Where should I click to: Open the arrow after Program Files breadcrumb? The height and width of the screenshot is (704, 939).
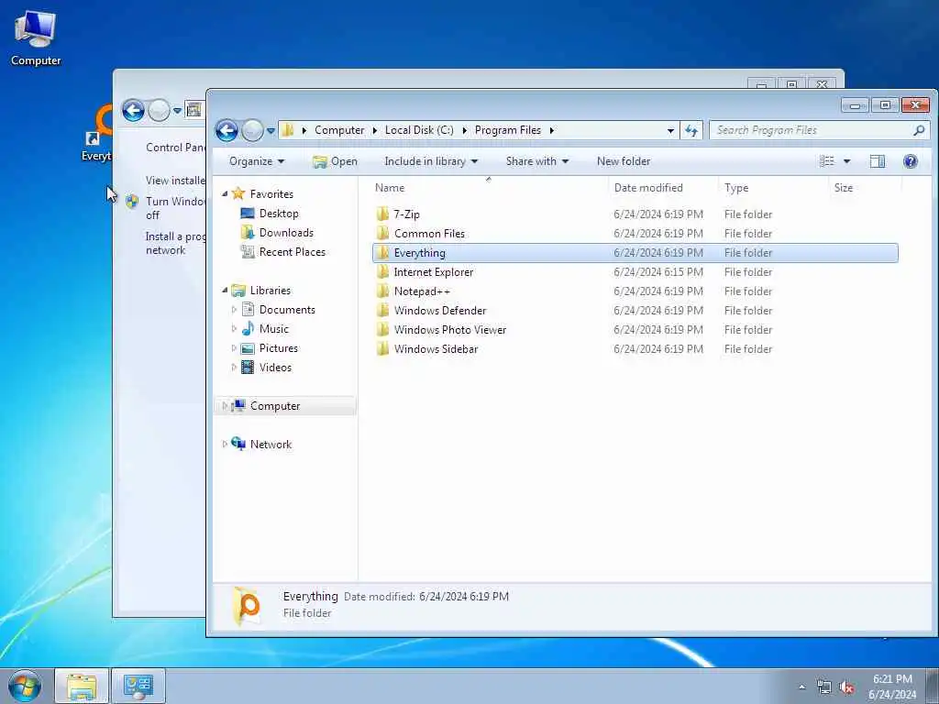551,130
